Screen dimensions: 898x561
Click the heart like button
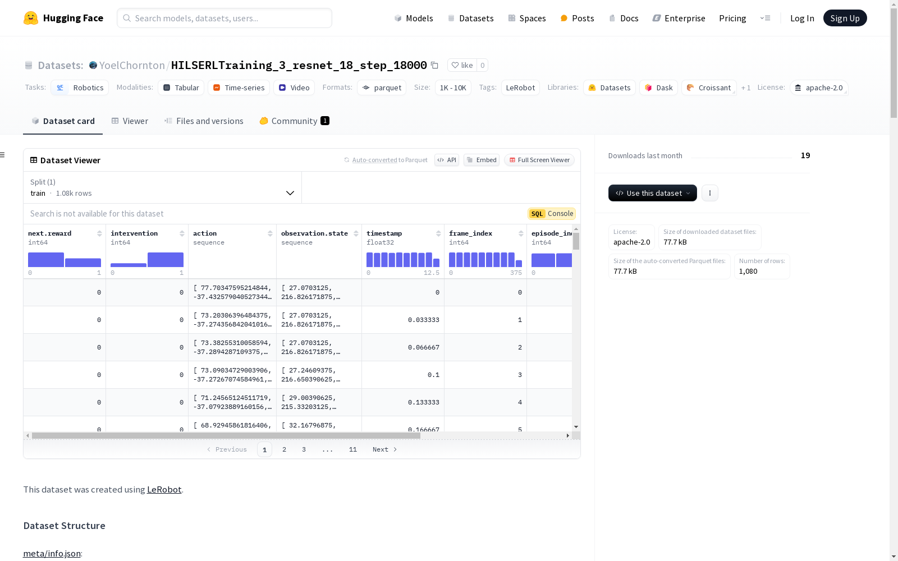(x=462, y=65)
